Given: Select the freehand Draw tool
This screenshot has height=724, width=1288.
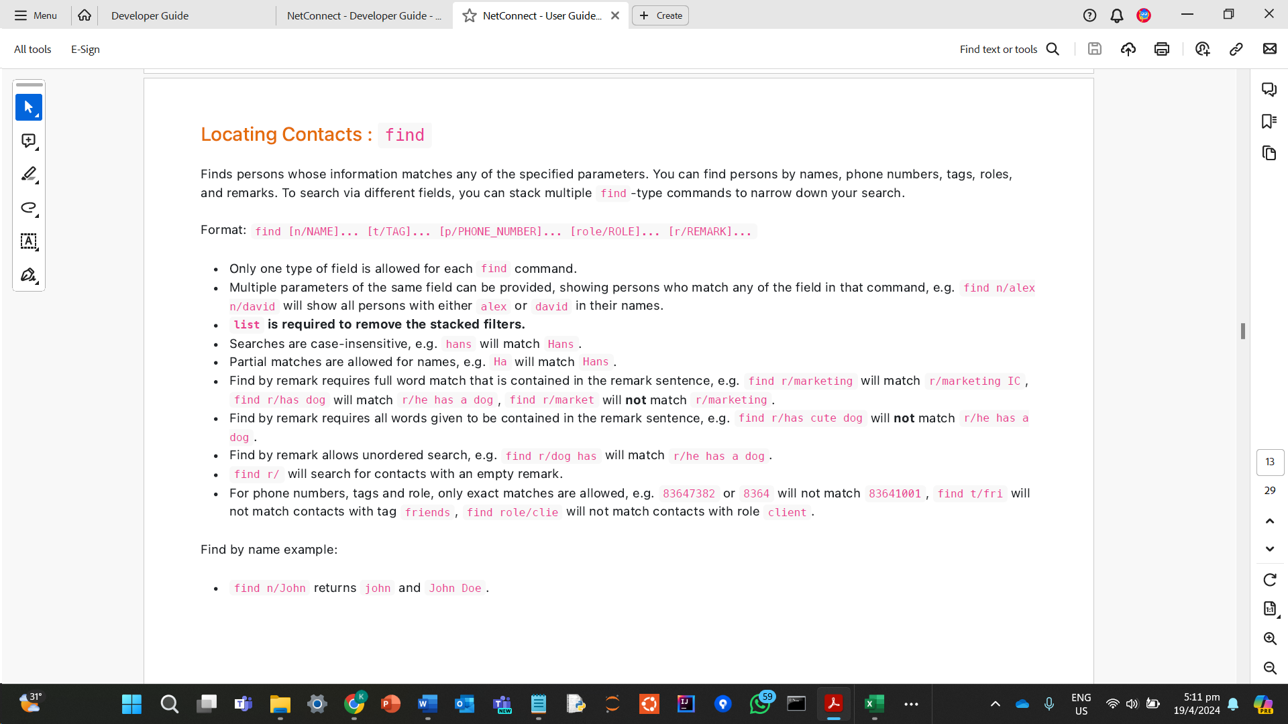Looking at the screenshot, I should [28, 208].
